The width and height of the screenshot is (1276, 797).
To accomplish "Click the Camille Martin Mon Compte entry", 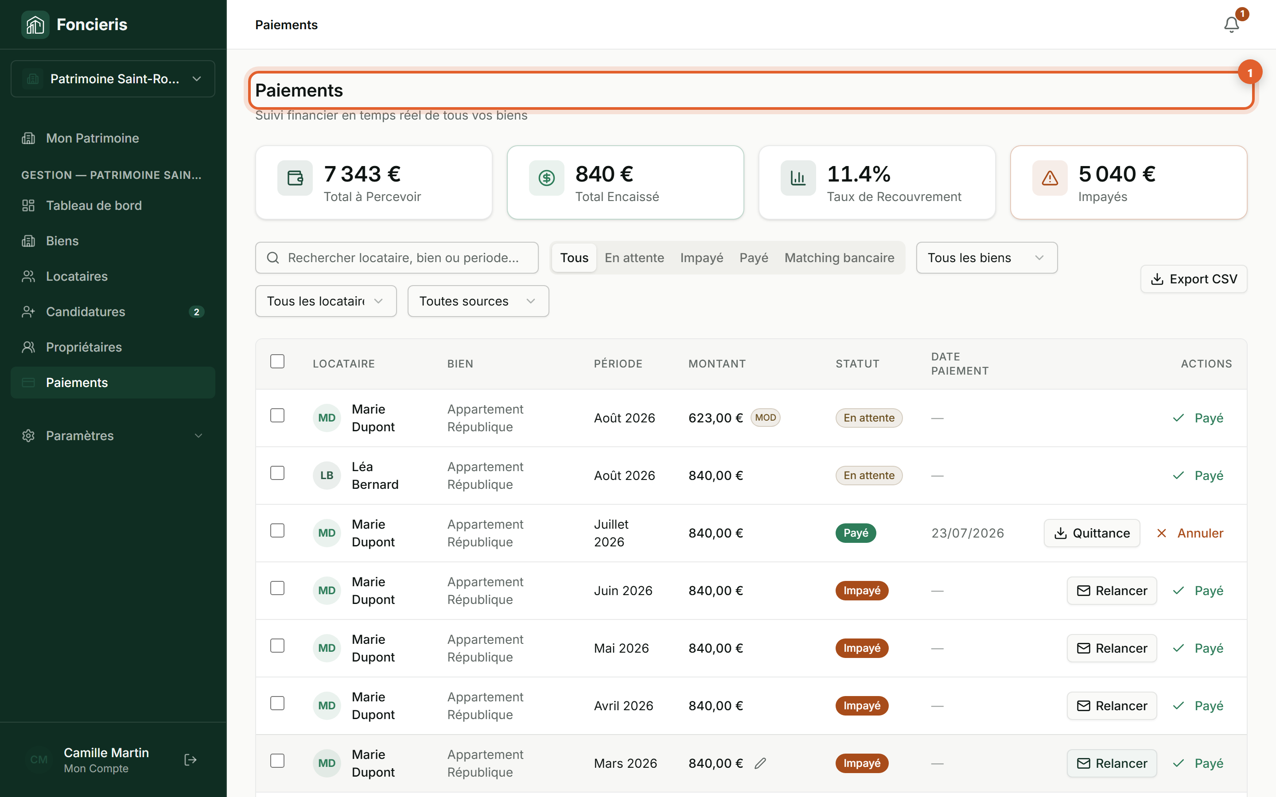I will click(106, 759).
